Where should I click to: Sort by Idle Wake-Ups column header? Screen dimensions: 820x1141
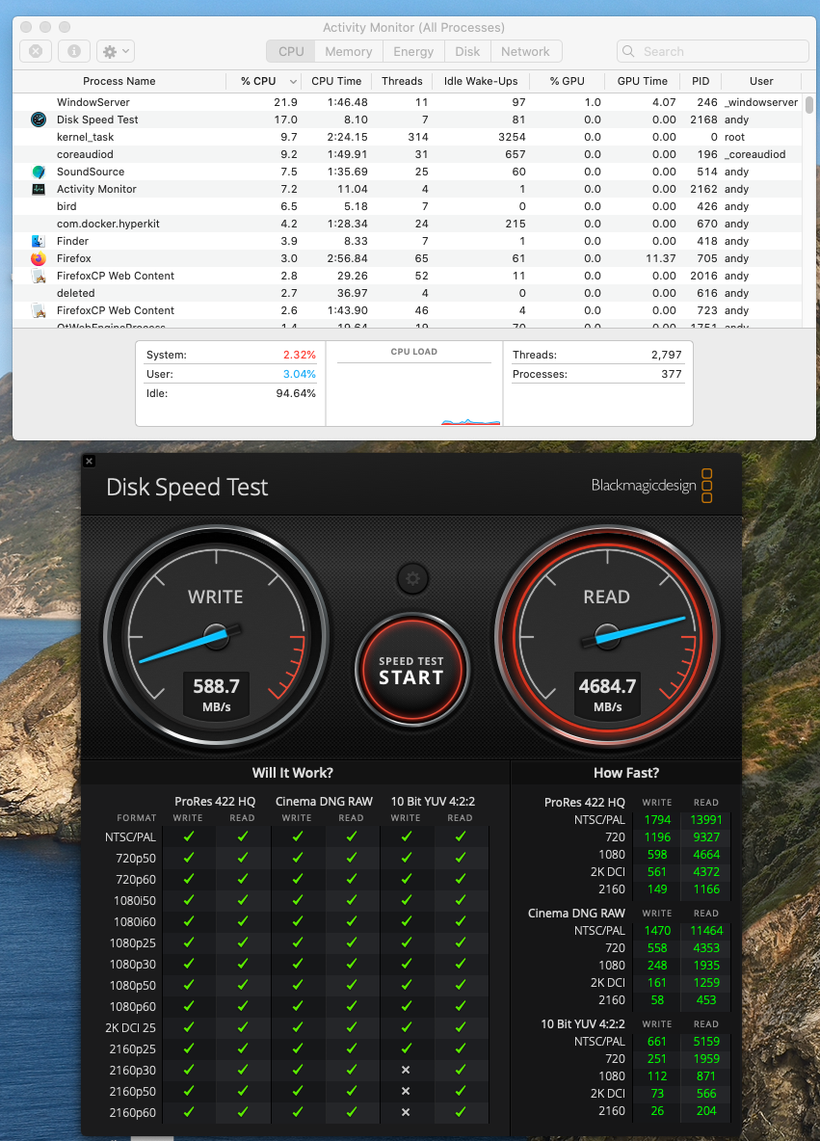pyautogui.click(x=481, y=81)
